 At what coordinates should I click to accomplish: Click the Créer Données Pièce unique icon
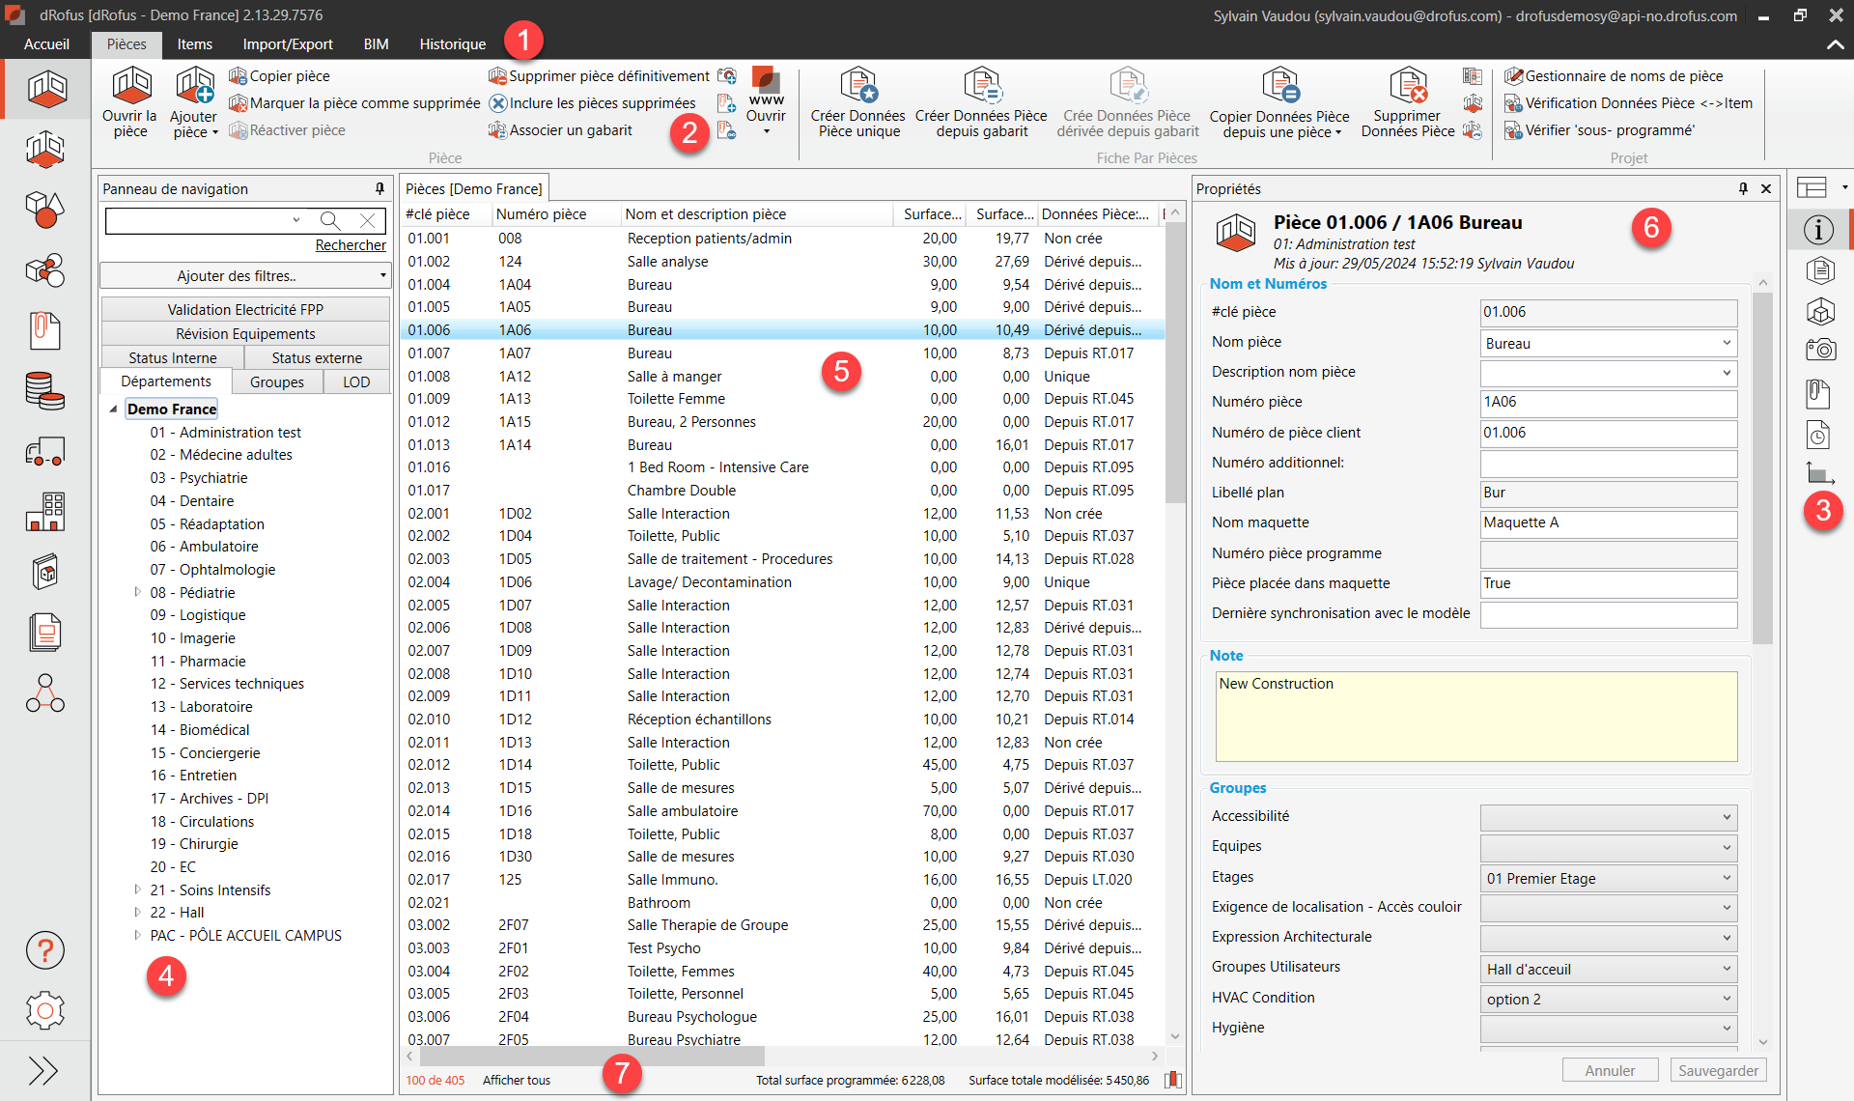pyautogui.click(x=857, y=87)
